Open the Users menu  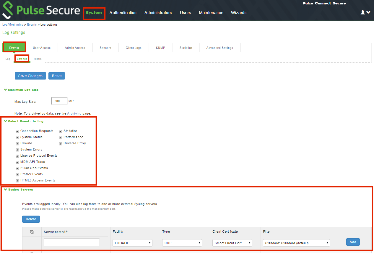click(185, 13)
